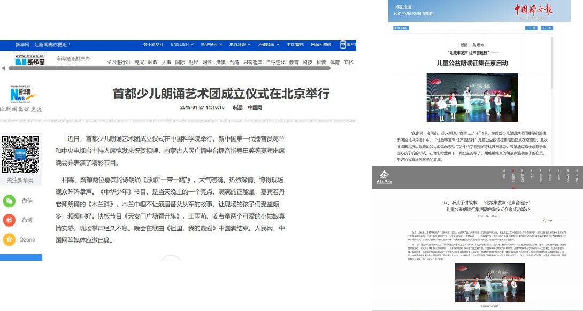Expand the 承建网站 dropdown
This screenshot has height=311, width=583.
click(x=269, y=44)
